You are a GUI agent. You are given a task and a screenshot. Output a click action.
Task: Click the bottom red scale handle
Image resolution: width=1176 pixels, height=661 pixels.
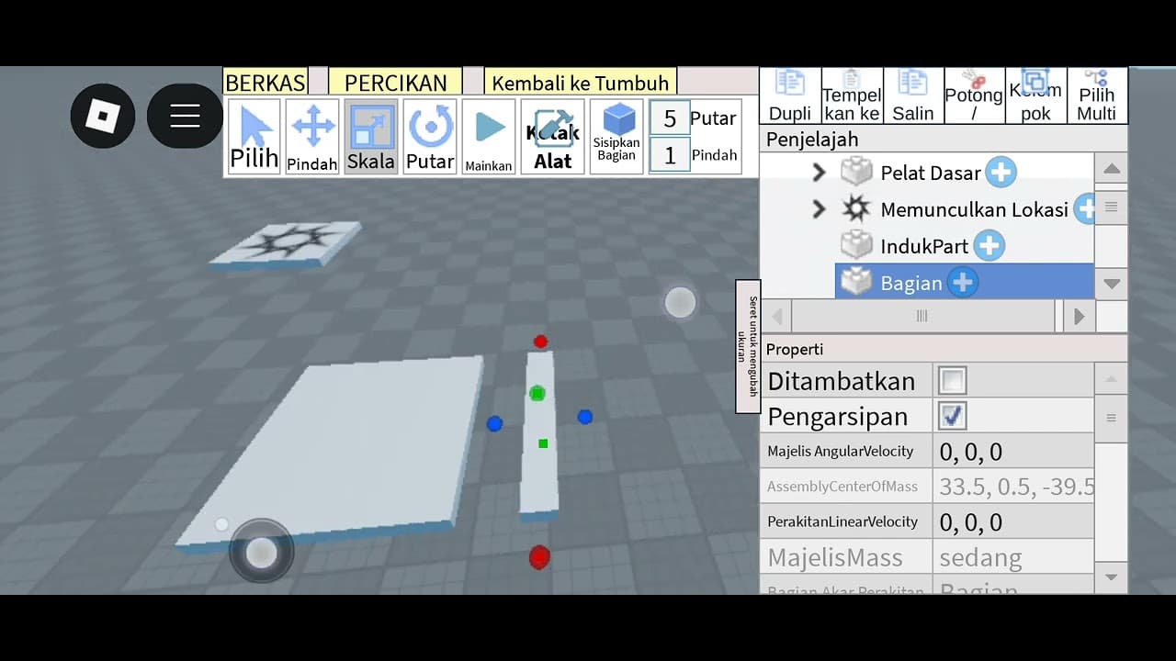[x=539, y=556]
